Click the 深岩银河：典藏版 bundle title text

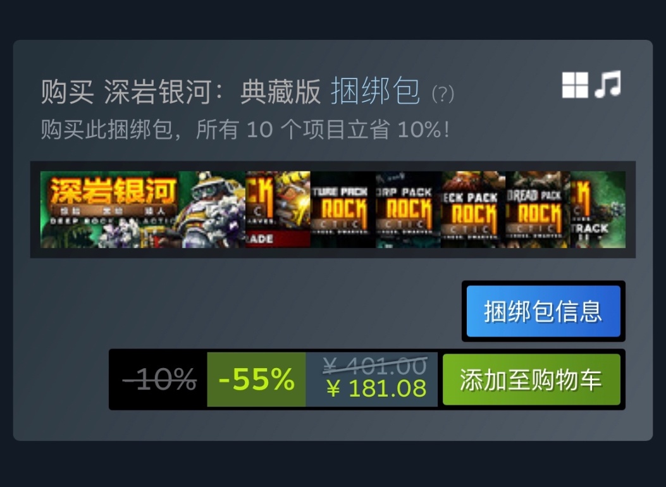212,91
